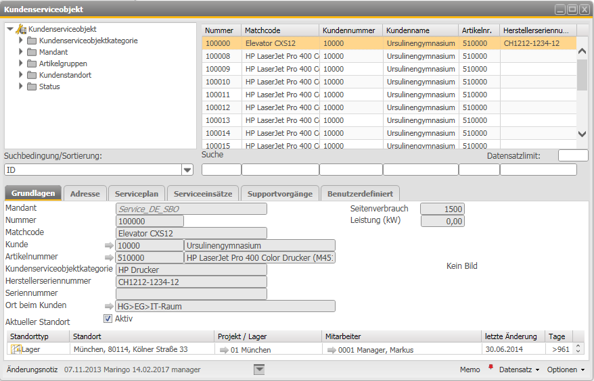This screenshot has width=594, height=381.
Task: Click the Standort cell München, 80114, Kölner Straße 33
Action: tap(142, 349)
